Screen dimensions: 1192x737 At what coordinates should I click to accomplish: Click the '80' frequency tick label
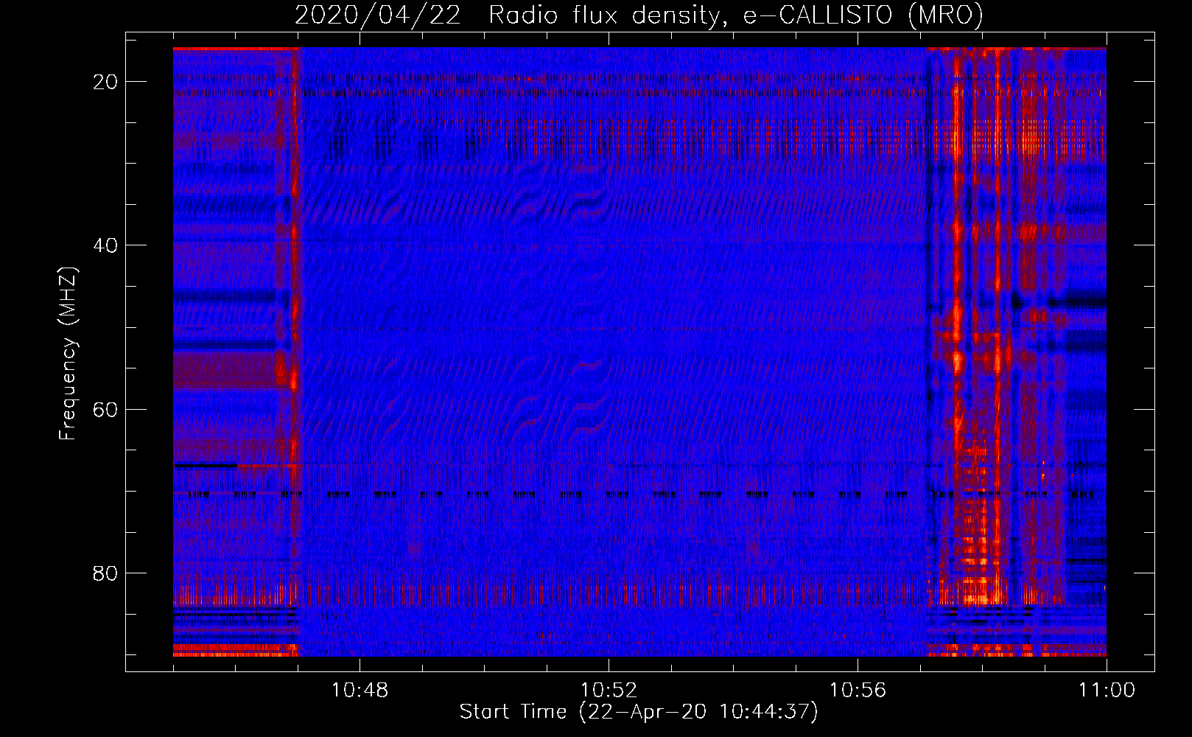(x=105, y=573)
